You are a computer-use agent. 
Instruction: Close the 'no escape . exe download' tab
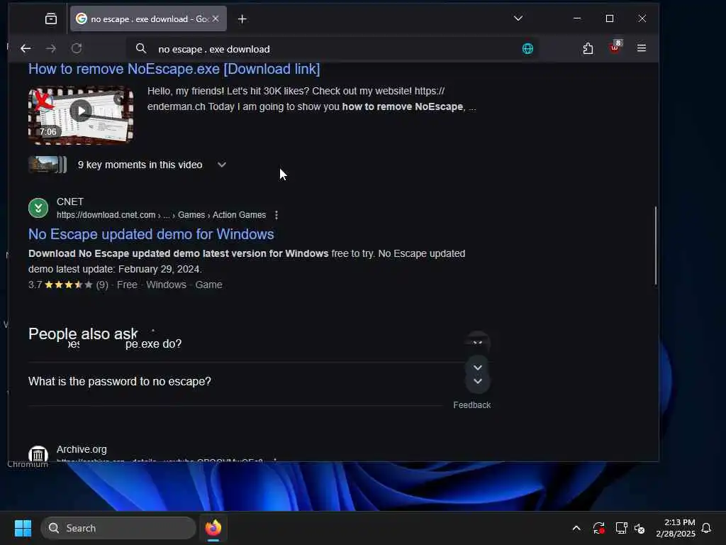point(216,18)
